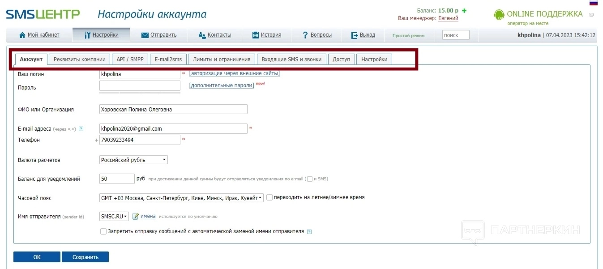Toggle SMS notification checkbox for balance
This screenshot has width=603, height=269.
310,179
